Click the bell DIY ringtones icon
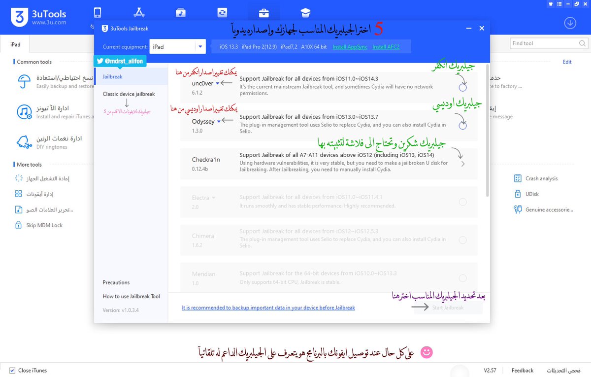 [x=24, y=142]
